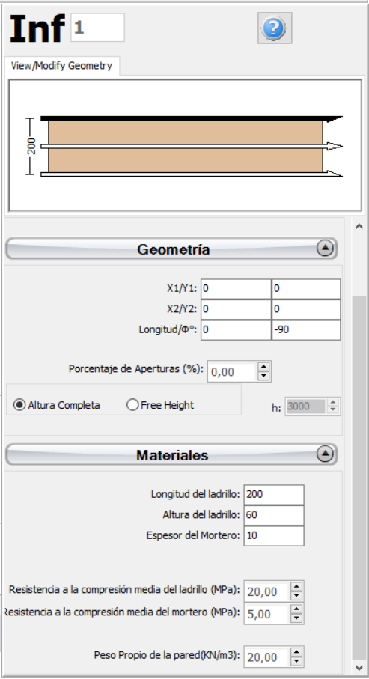Viewport: 369px width, 679px height.
Task: Select the Altura Completa radio button
Action: (19, 405)
